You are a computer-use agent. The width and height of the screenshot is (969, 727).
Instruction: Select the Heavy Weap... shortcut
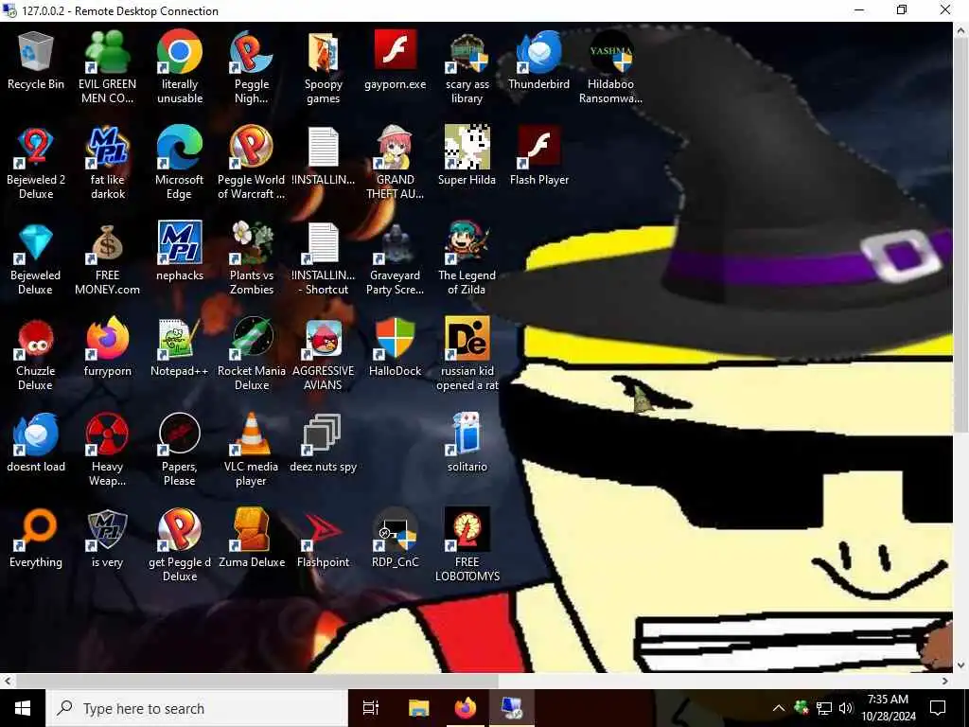[107, 450]
